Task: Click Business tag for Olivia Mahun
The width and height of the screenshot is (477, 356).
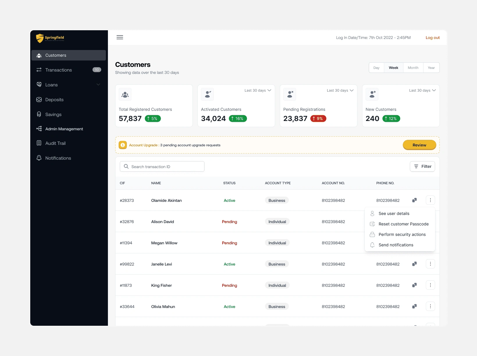Action: coord(277,306)
